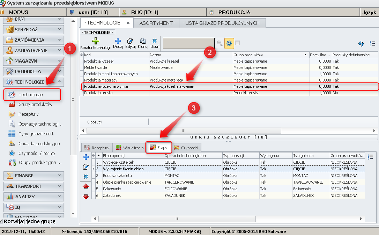Switch to the ASORTYMENT tab

[x=156, y=23]
